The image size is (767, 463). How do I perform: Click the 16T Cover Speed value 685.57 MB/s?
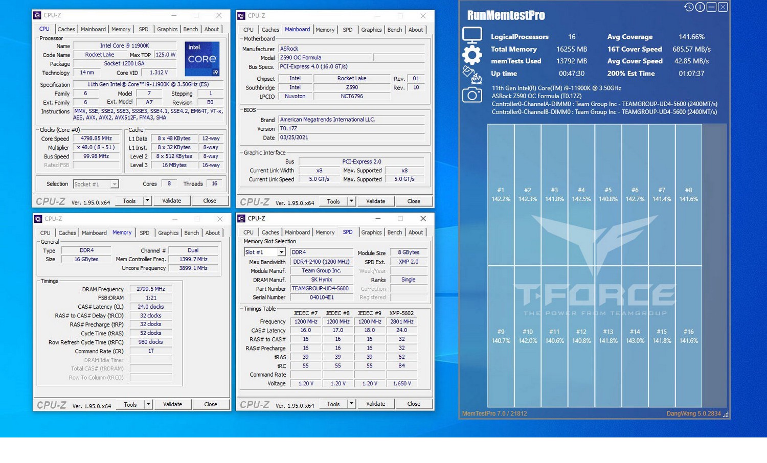click(692, 49)
